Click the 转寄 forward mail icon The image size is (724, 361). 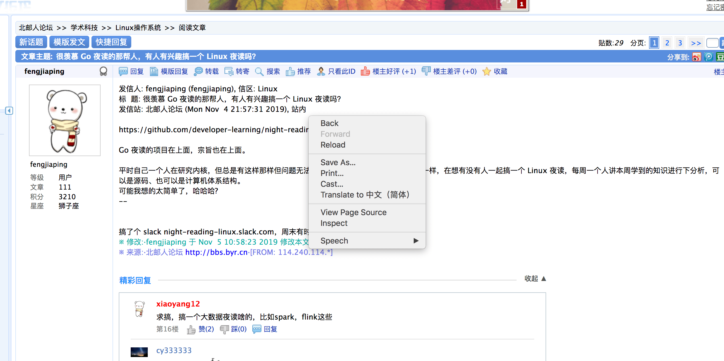click(229, 71)
